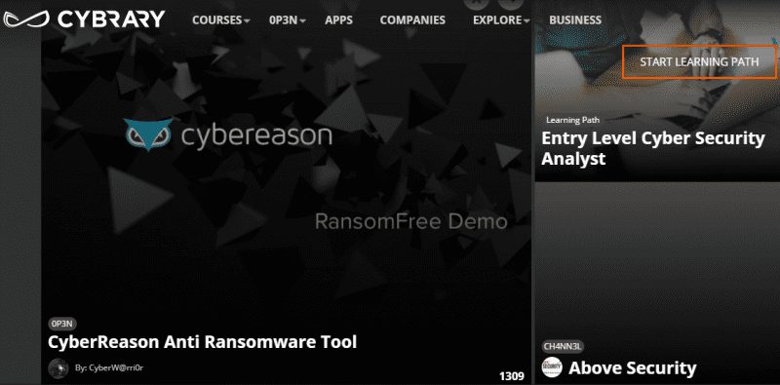780x385 pixels.
Task: Open the BUSINESS menu item
Action: pos(575,20)
